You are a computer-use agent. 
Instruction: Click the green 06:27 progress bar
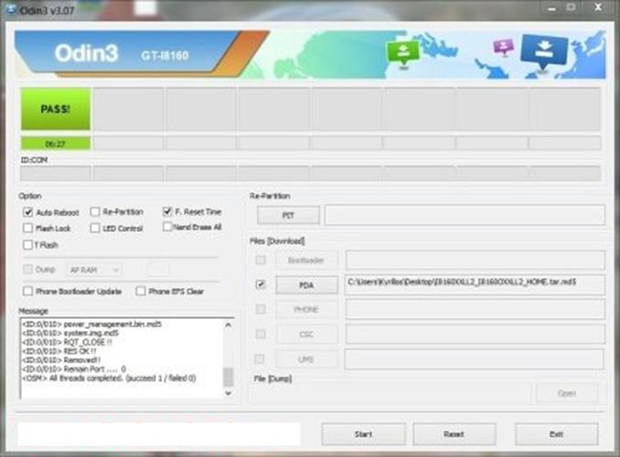pos(56,143)
